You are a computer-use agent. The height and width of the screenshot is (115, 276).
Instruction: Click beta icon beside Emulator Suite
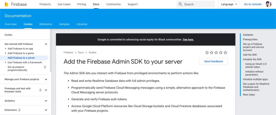click(40, 90)
